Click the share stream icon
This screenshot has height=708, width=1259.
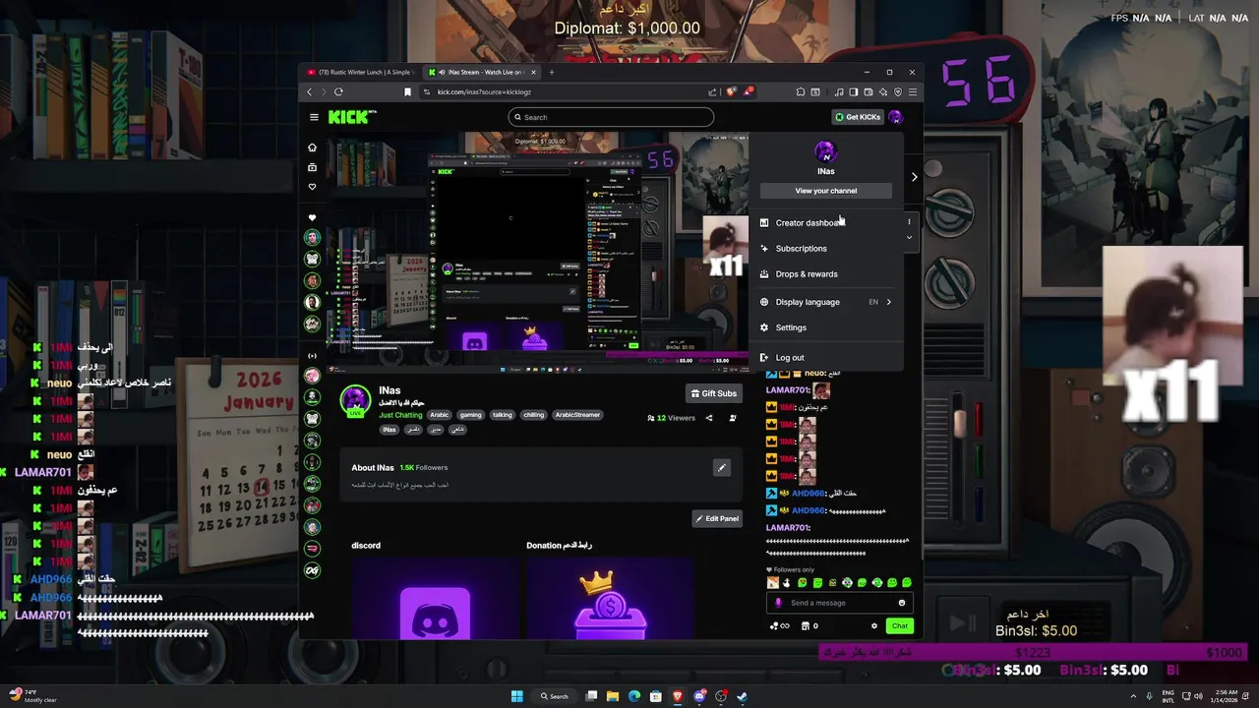click(709, 418)
